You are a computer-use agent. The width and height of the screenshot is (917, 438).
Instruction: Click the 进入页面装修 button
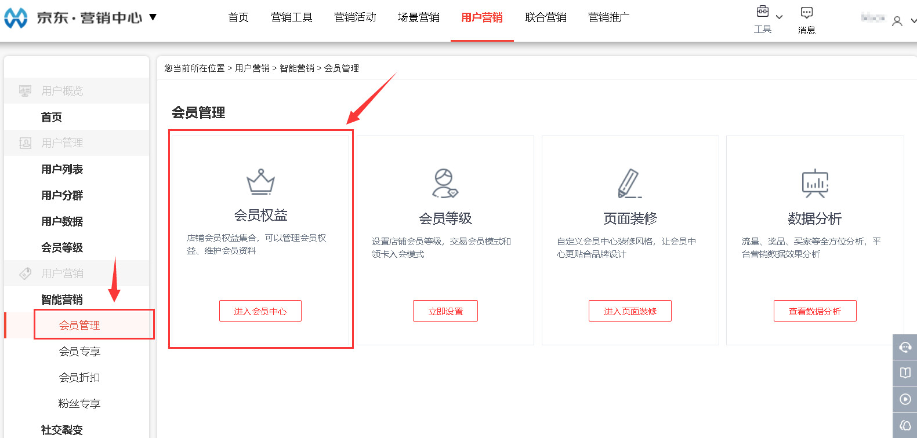point(630,311)
